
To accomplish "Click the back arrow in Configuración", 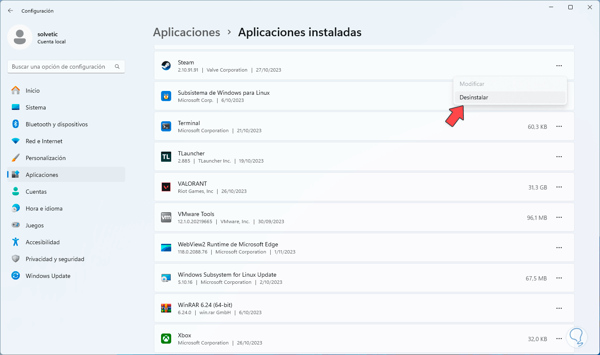I will point(11,11).
